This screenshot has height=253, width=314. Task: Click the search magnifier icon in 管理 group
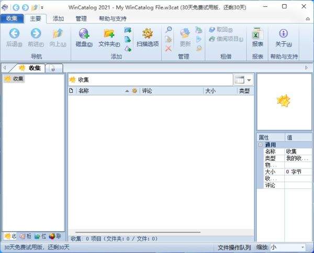(x=169, y=30)
